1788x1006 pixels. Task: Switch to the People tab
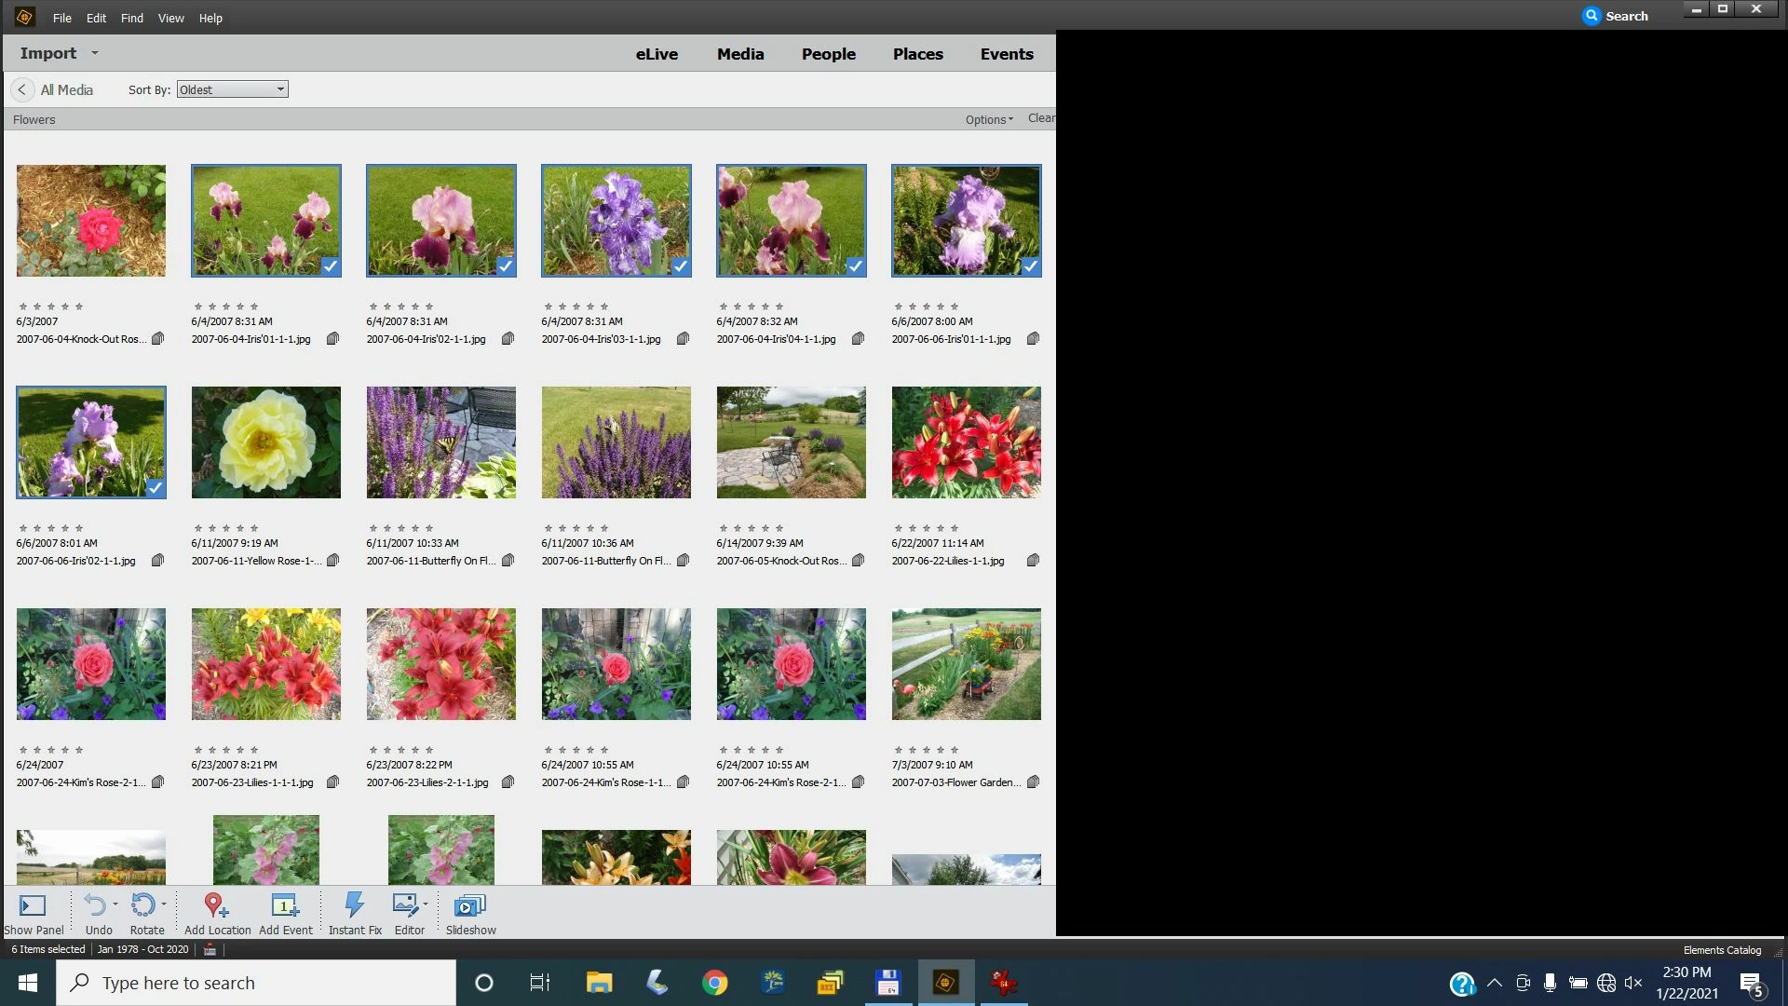tap(828, 54)
